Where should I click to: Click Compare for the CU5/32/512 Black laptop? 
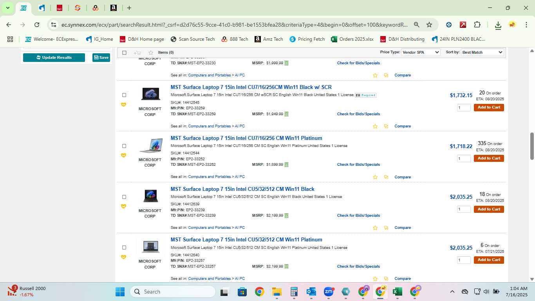(403, 228)
